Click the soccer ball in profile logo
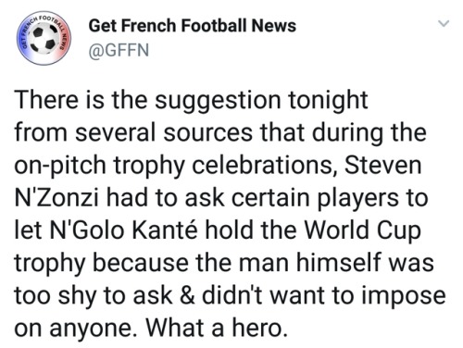 [x=44, y=39]
